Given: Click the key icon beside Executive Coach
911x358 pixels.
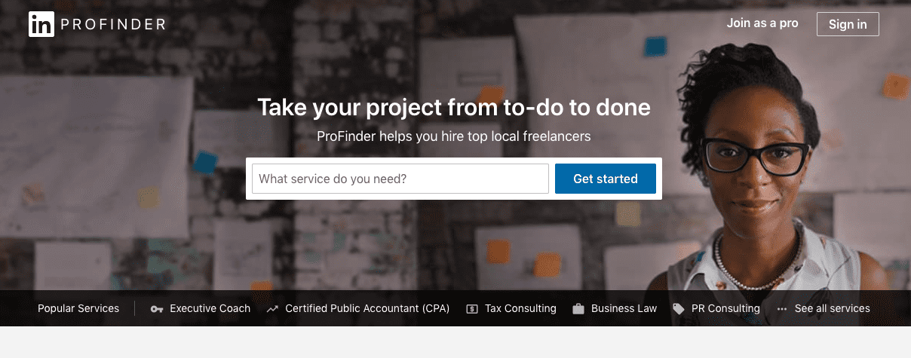Looking at the screenshot, I should (x=157, y=309).
